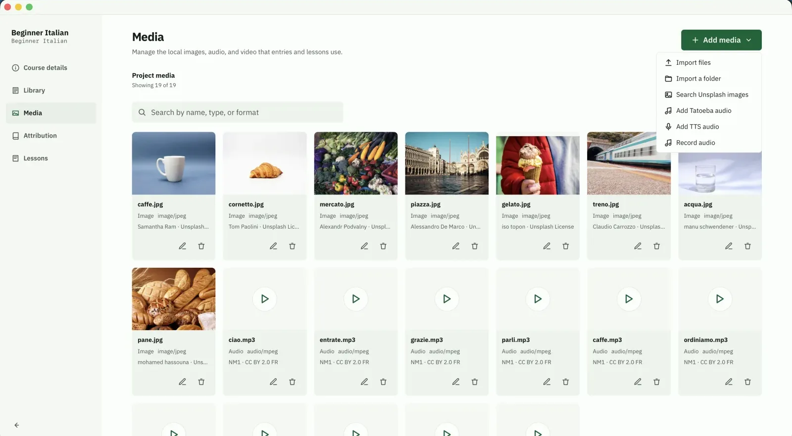Open the caffe.jpg coffee cup thumbnail
This screenshot has width=792, height=436.
(174, 163)
